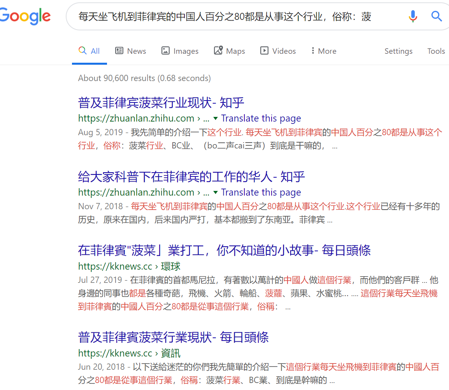Activate voice search microphone icon

click(413, 16)
